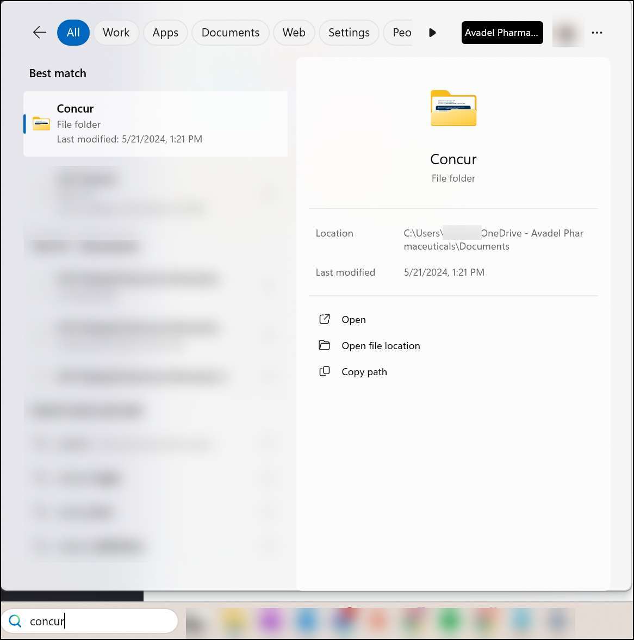This screenshot has height=640, width=634.
Task: Click the Open file location folder icon
Action: pyautogui.click(x=324, y=345)
